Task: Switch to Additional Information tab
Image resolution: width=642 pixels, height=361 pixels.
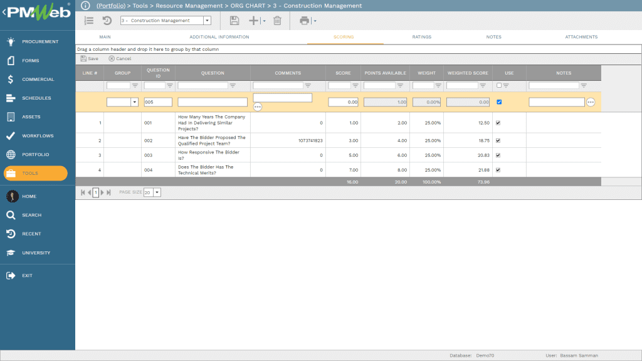Action: point(219,37)
